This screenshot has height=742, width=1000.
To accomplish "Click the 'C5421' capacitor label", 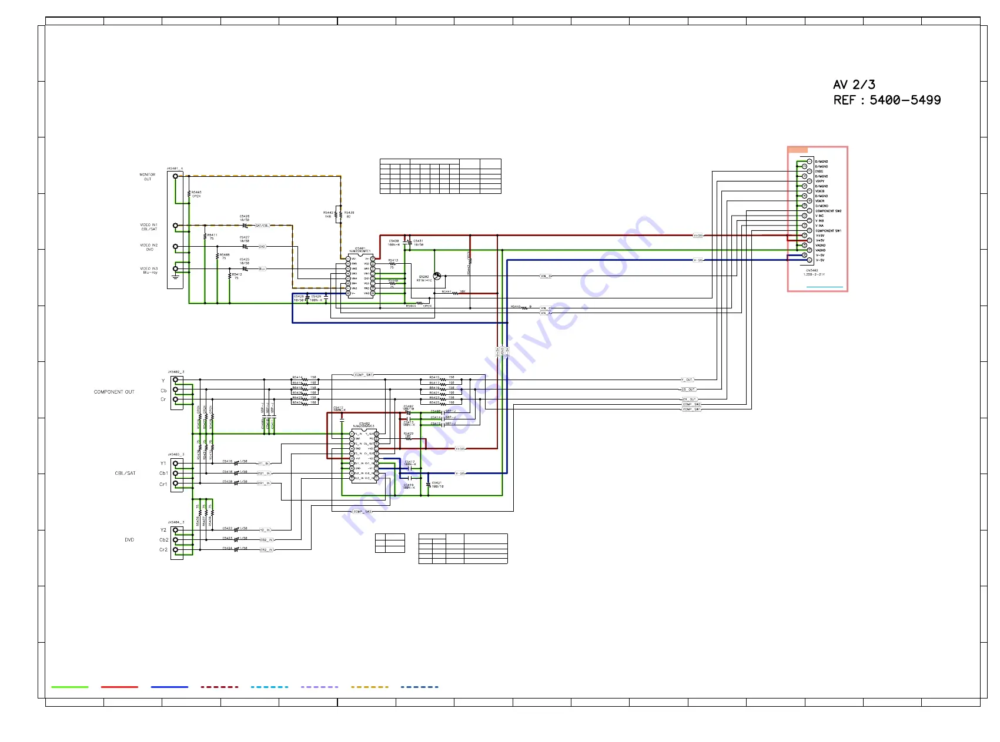I will click(x=437, y=483).
